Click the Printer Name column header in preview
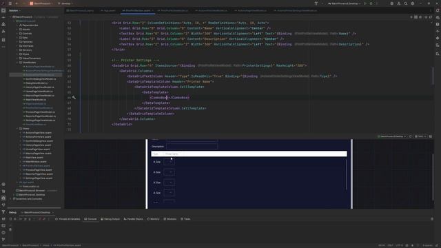This screenshot has width=441, height=248. [x=172, y=154]
